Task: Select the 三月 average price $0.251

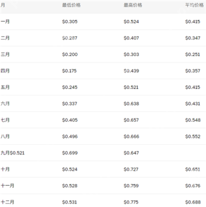Action: point(193,54)
